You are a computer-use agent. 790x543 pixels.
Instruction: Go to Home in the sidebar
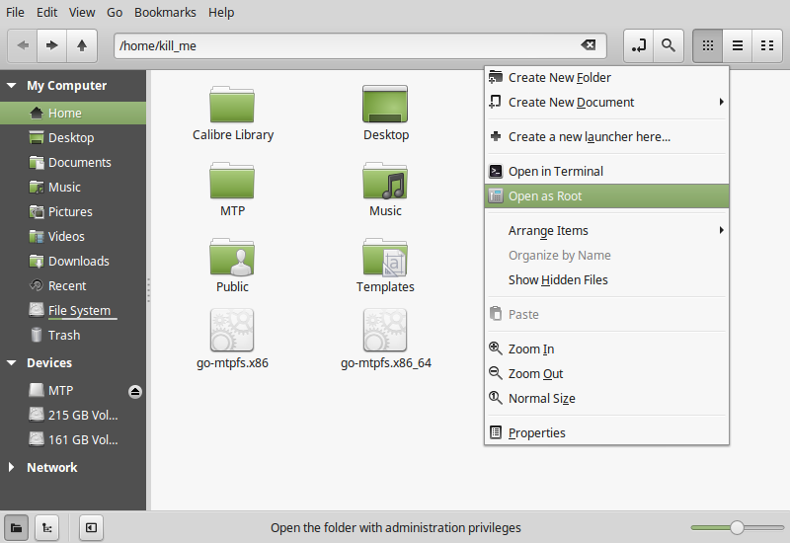[x=73, y=114]
